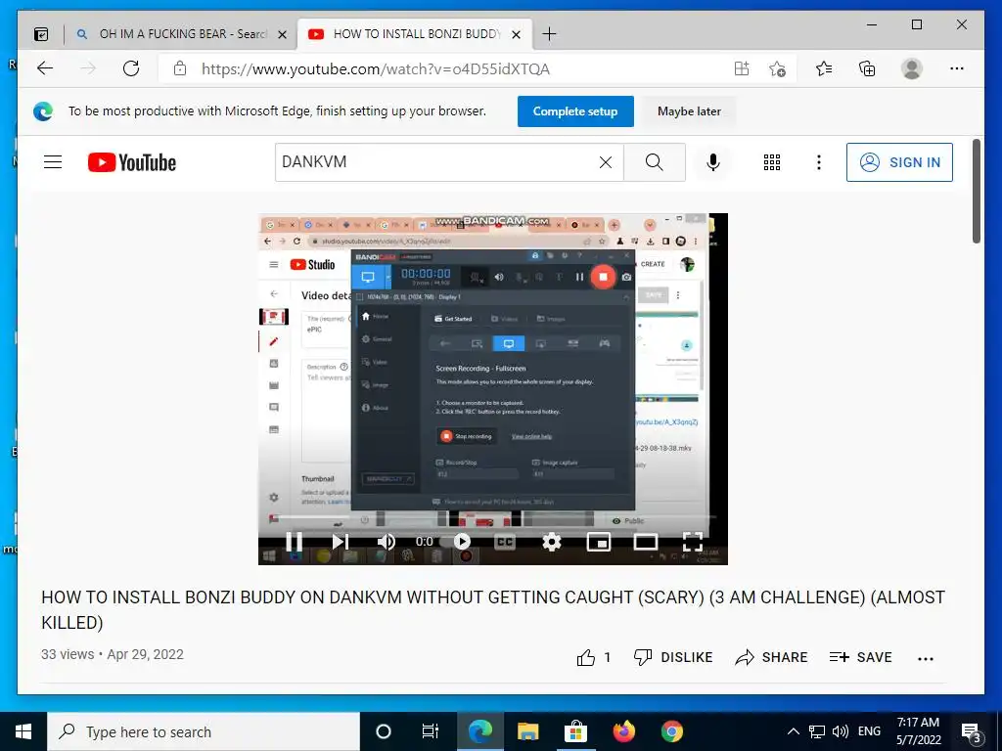
Task: Toggle closed captions
Action: coord(505,542)
